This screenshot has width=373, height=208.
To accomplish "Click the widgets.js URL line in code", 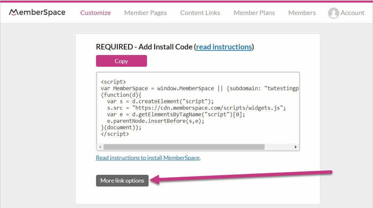I will [196, 108].
